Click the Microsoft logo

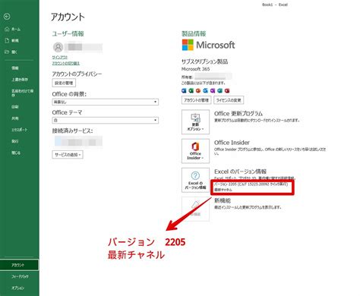(x=208, y=45)
